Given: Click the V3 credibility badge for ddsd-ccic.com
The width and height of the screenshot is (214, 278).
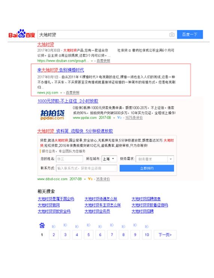Looking at the screenshot, I should point(90,179).
